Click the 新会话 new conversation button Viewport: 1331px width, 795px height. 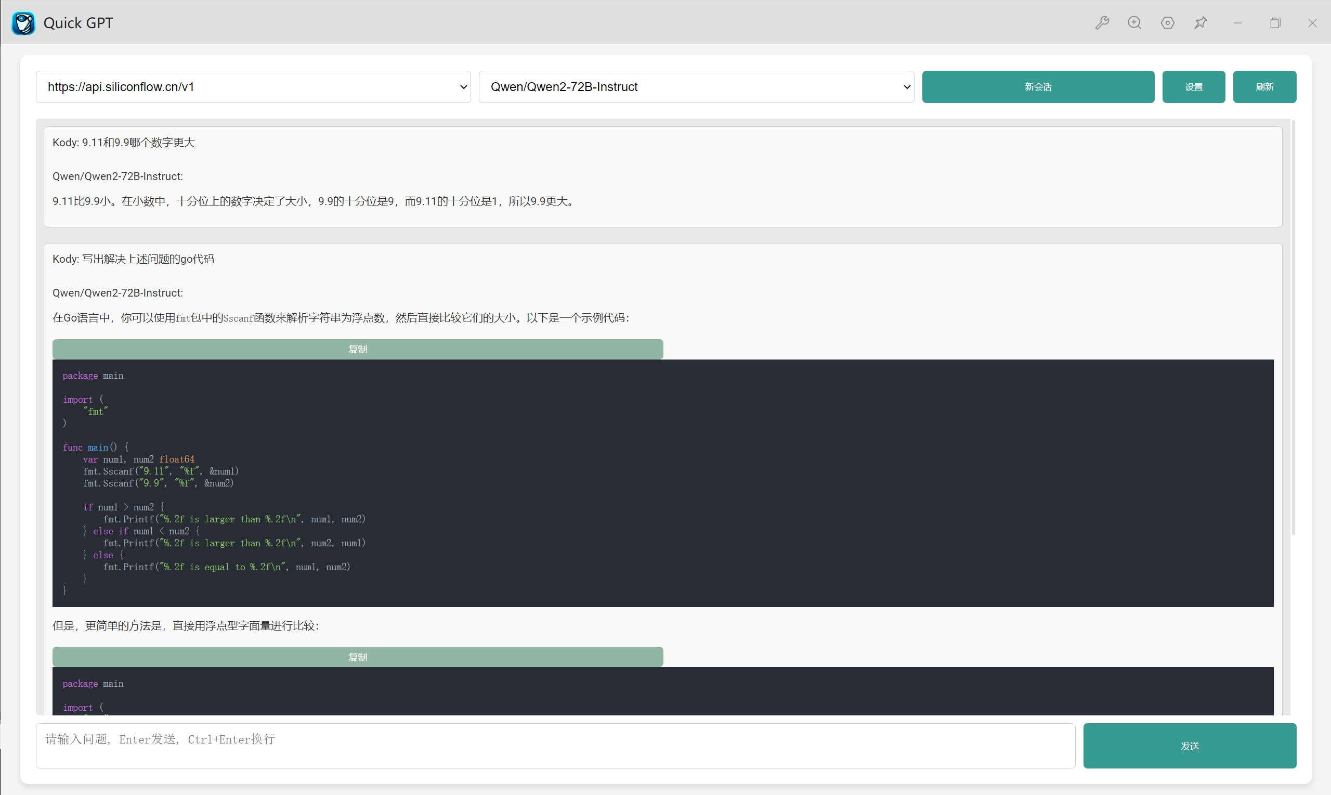pyautogui.click(x=1038, y=87)
